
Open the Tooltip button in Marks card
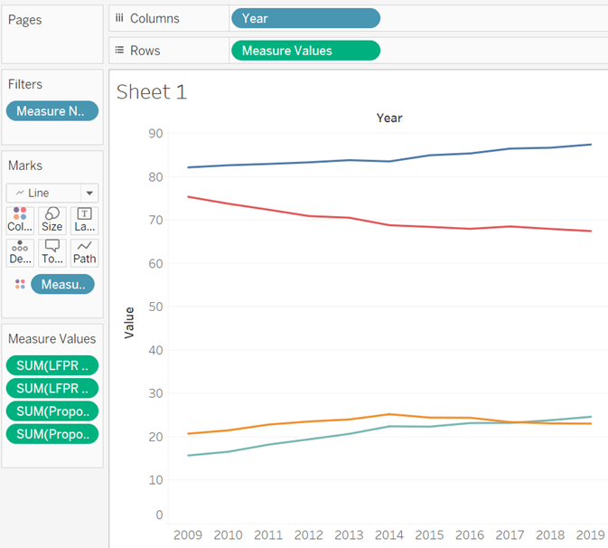(52, 252)
